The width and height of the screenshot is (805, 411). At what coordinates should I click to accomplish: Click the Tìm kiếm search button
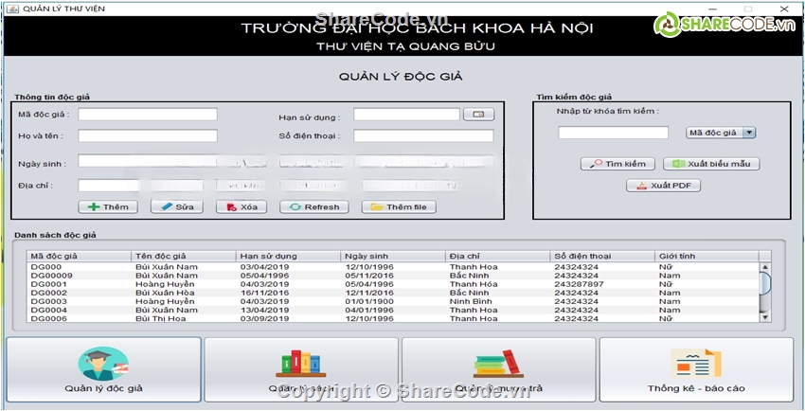(x=618, y=164)
